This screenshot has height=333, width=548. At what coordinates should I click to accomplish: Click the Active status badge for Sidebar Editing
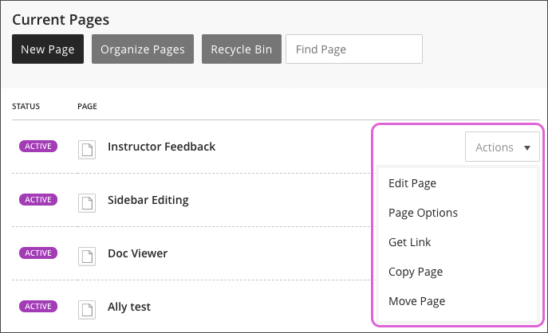click(38, 200)
